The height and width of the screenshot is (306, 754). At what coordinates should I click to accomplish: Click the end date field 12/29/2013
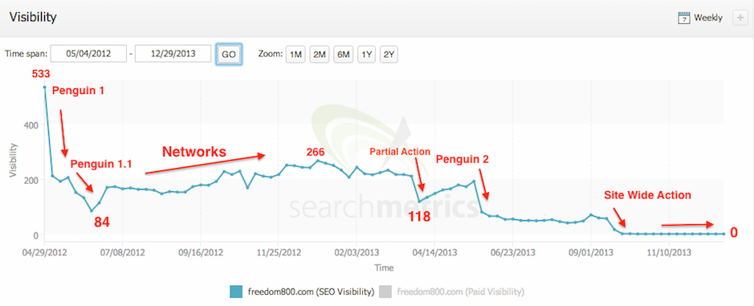[173, 54]
